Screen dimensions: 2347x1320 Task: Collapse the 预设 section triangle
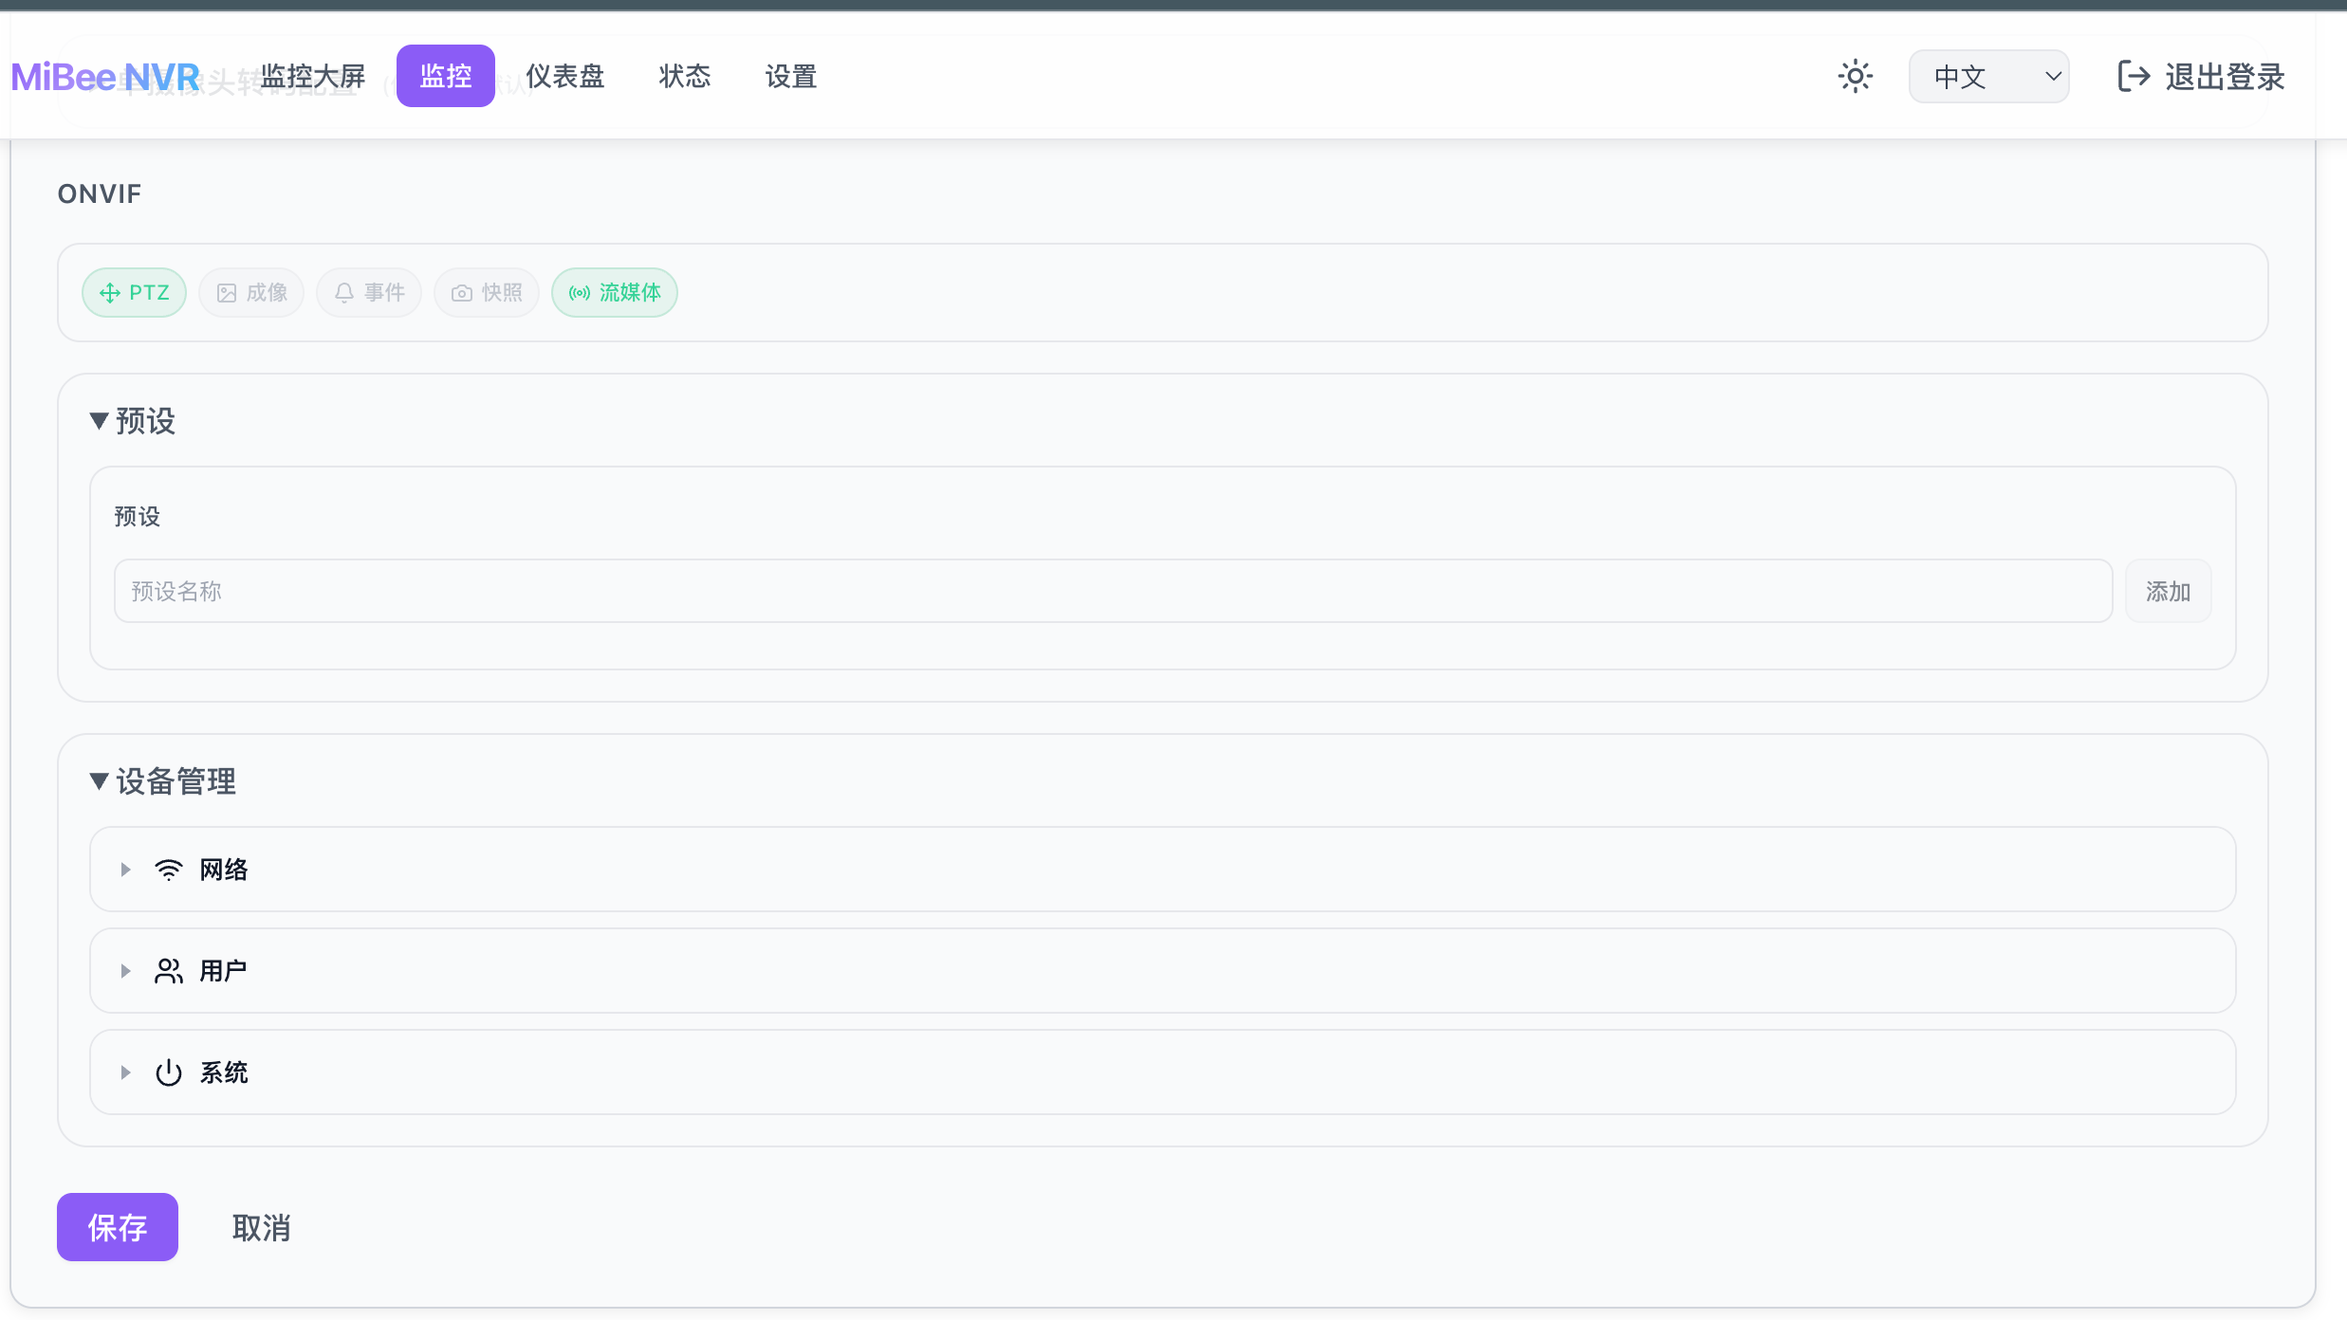[x=99, y=421]
